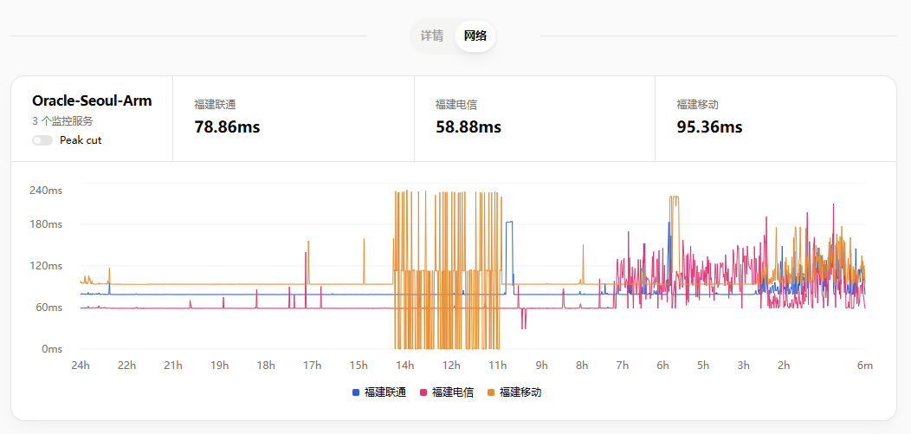Click the 95.36ms latency value

click(x=709, y=126)
